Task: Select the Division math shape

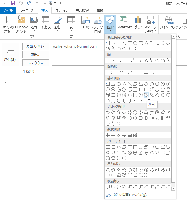Action: click(124, 135)
